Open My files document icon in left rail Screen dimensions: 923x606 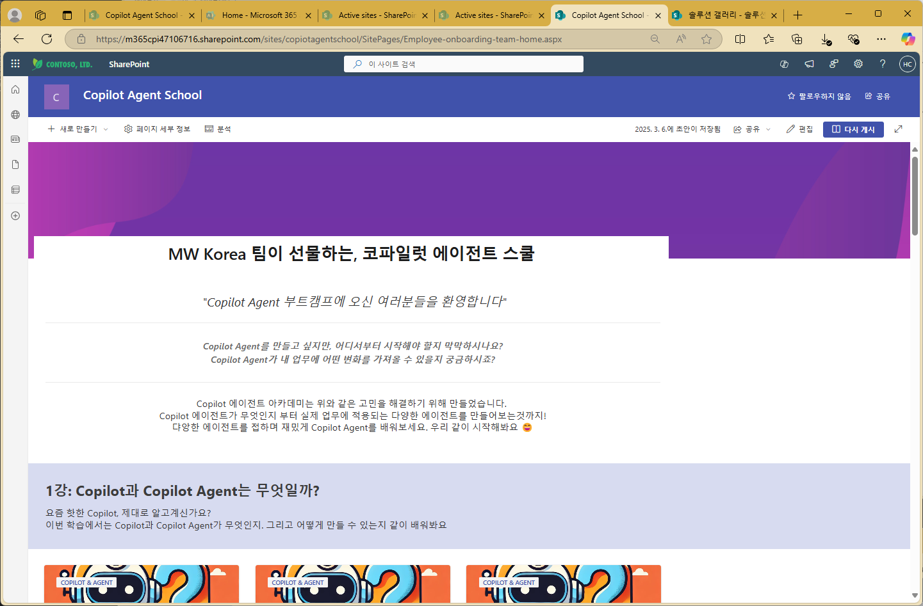pyautogui.click(x=15, y=164)
